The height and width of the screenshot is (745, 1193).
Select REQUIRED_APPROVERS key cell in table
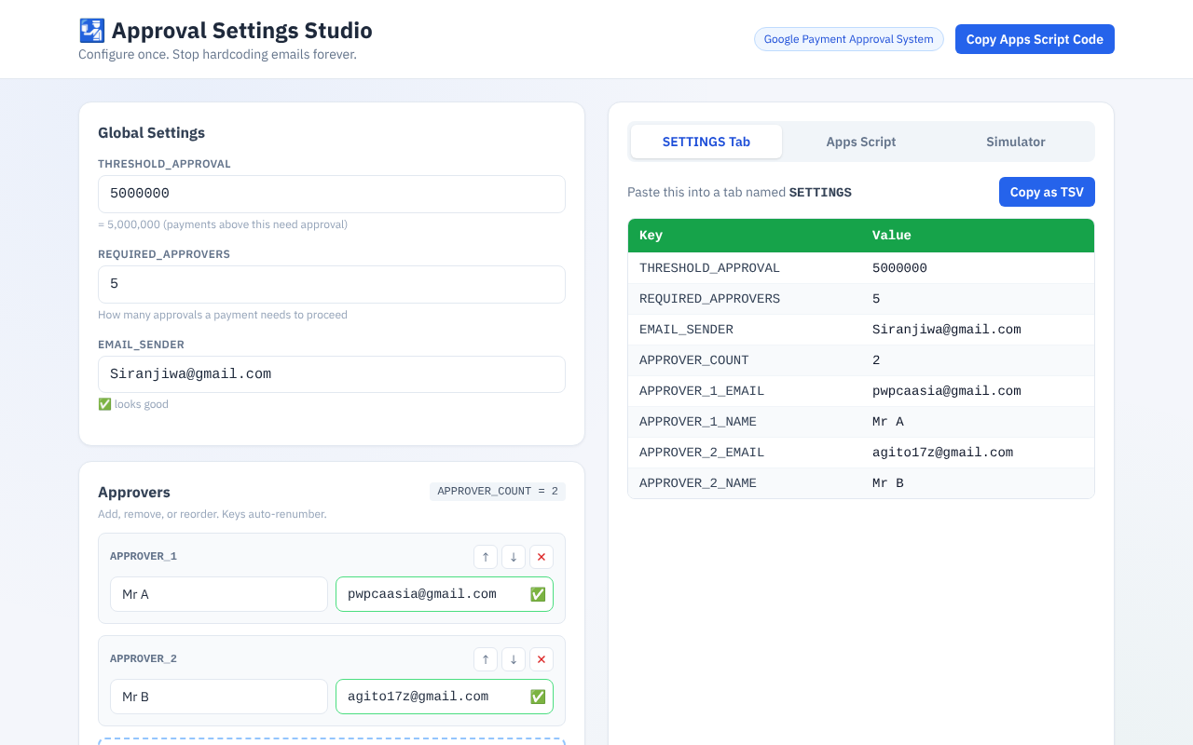(x=745, y=299)
